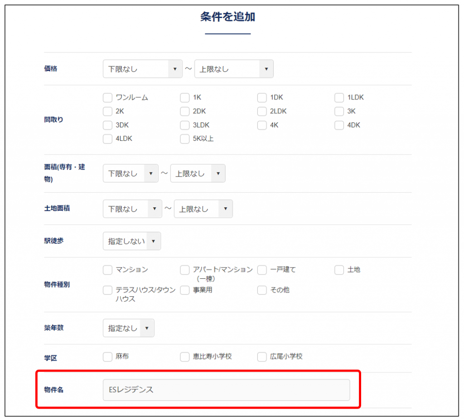Check the 恵比寿小学校 school district checkbox
The image size is (464, 419).
(185, 357)
